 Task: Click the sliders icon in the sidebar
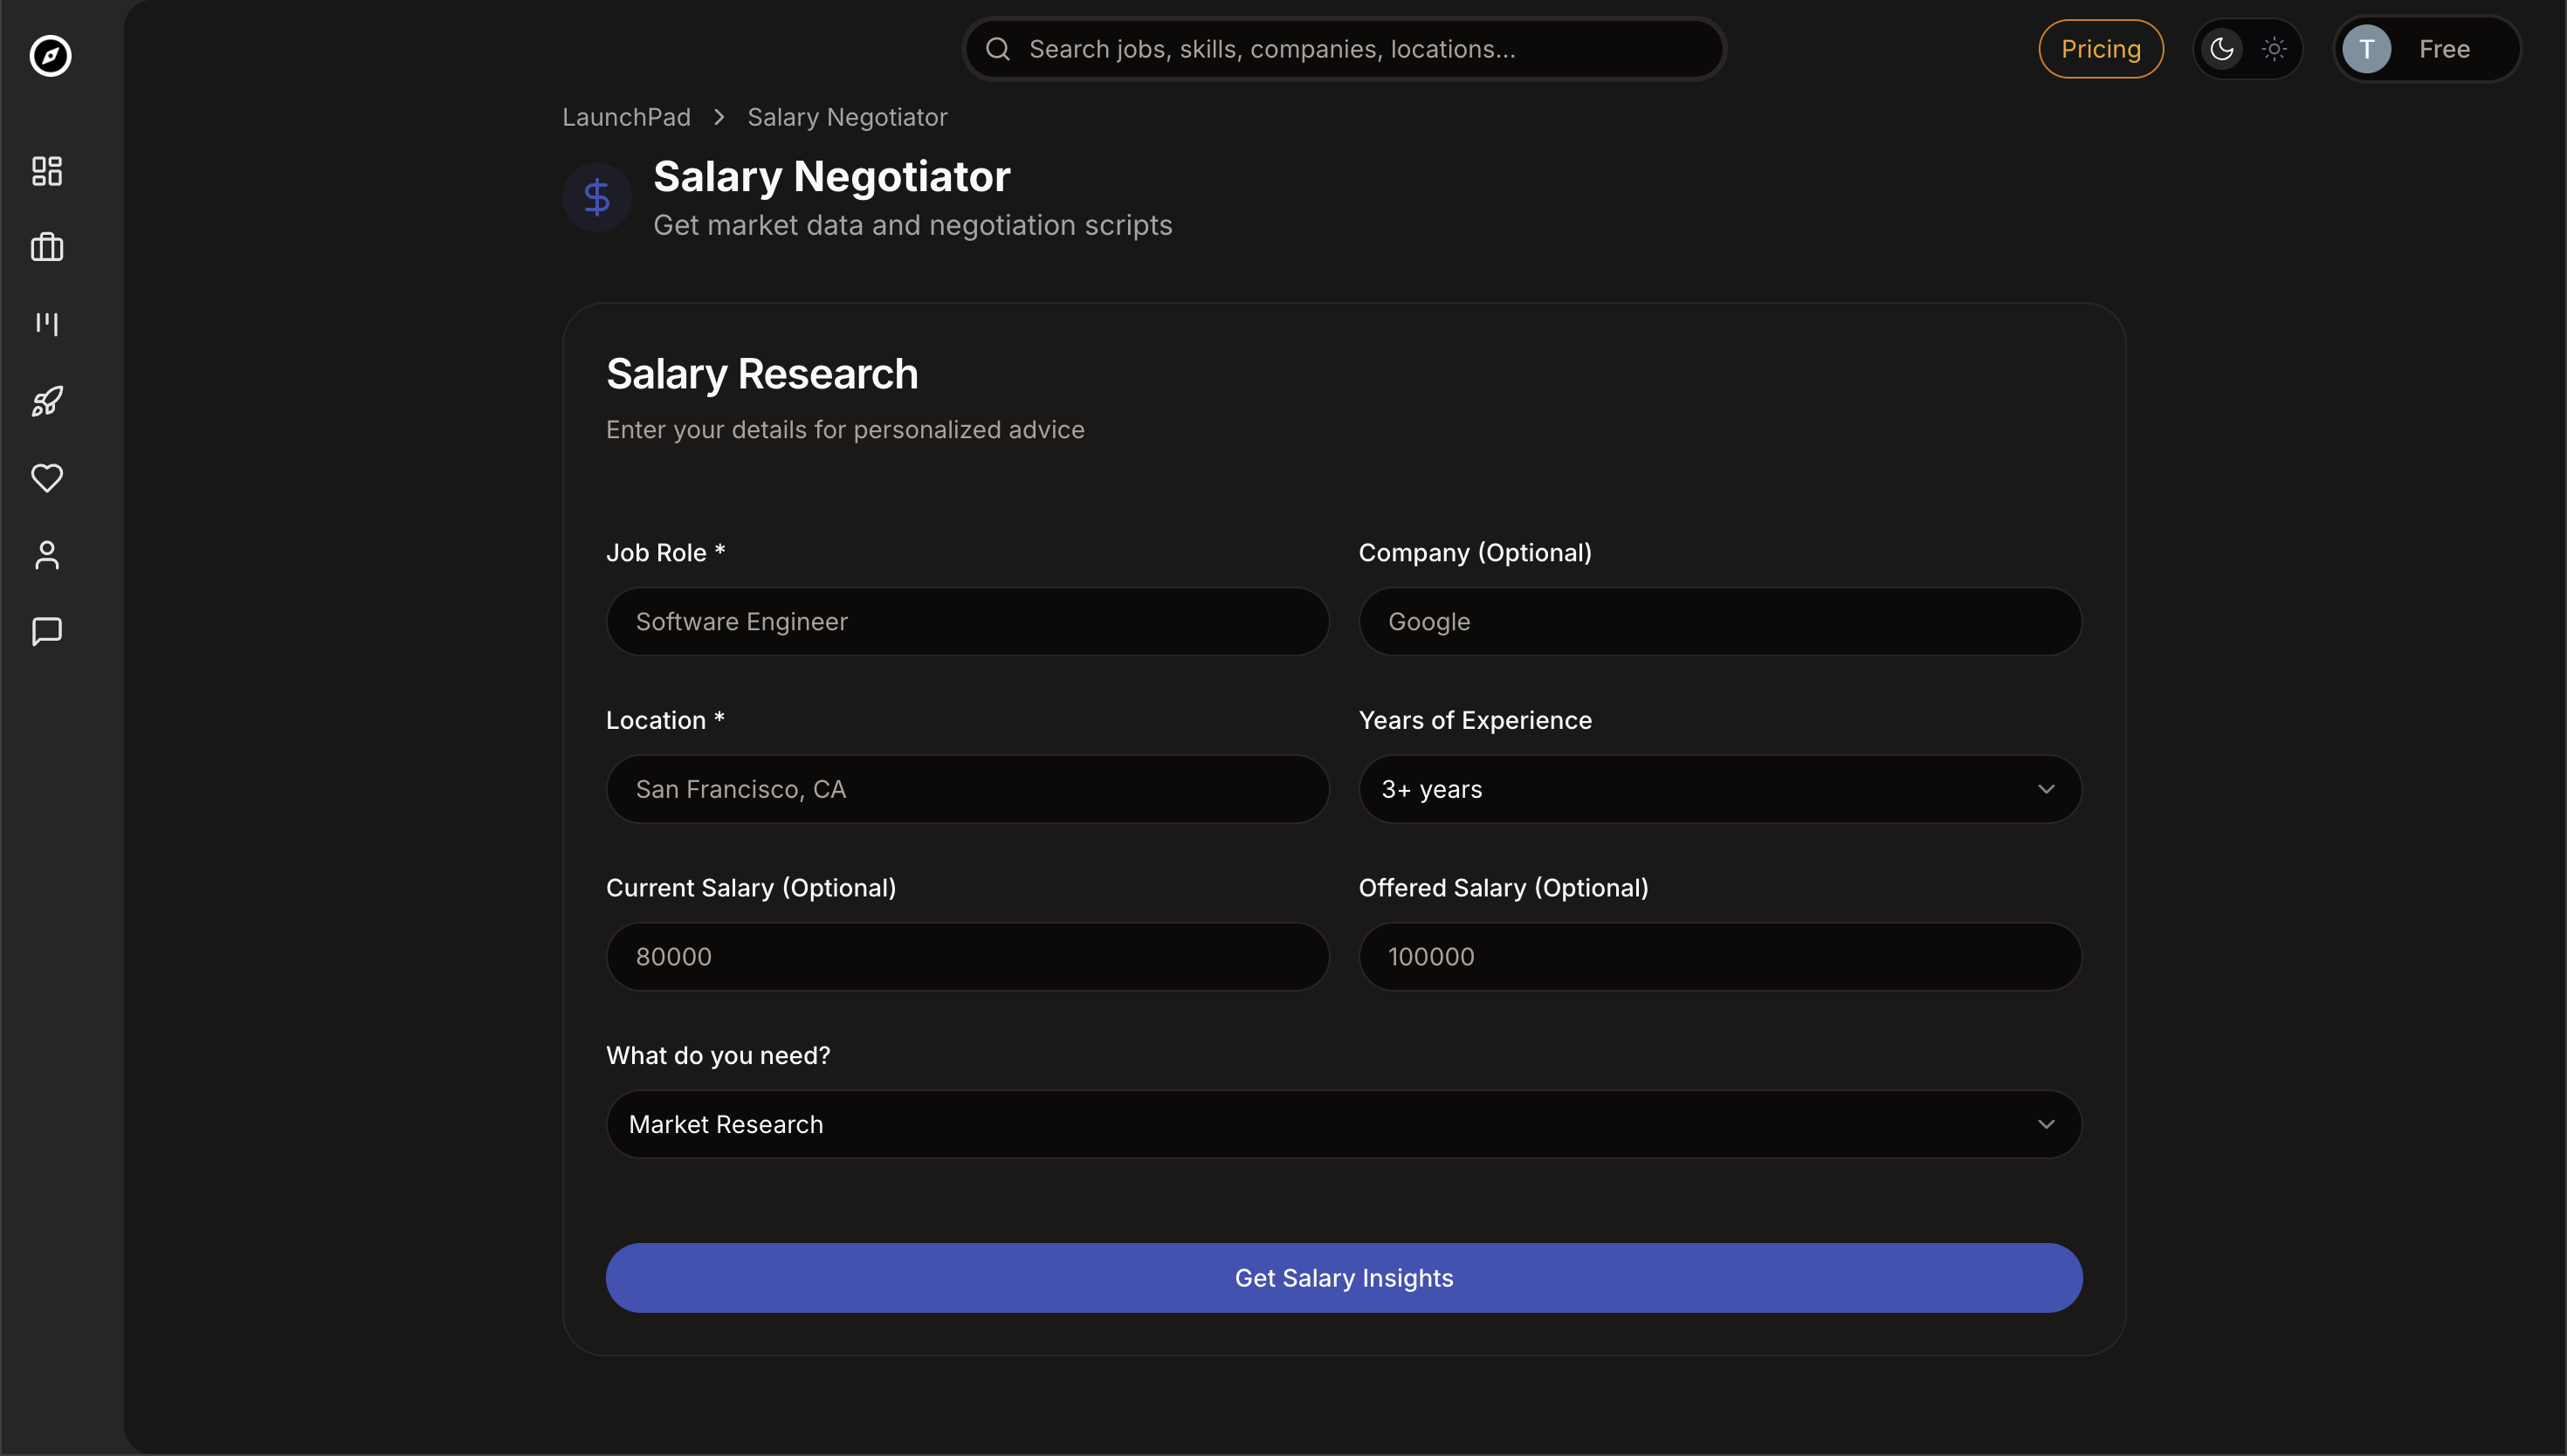46,323
